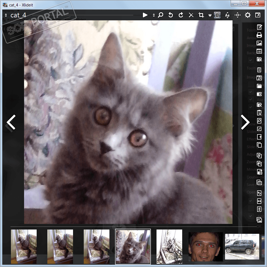Click the stacked pictures icon at the sidebar bottom
Screen dimensions: 267x267
[x=259, y=220]
